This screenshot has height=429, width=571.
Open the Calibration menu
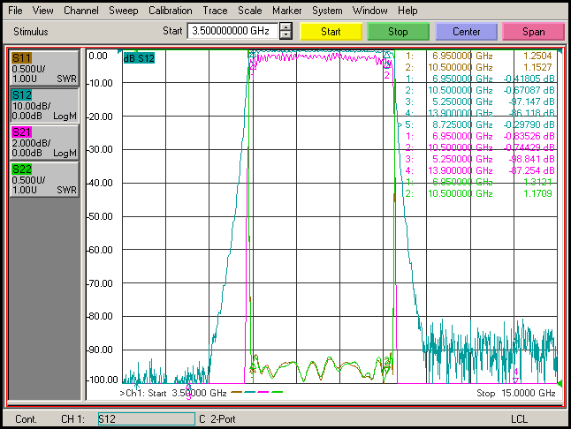point(170,11)
